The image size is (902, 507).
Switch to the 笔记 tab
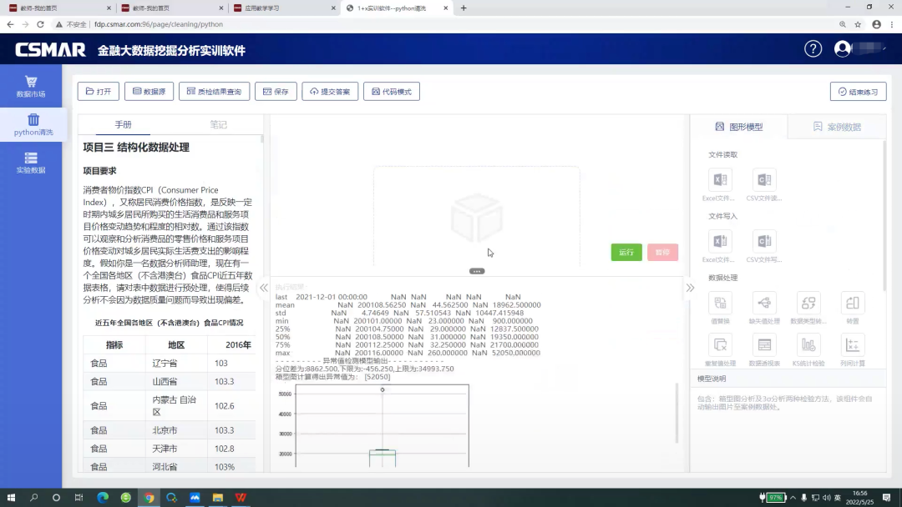click(218, 124)
